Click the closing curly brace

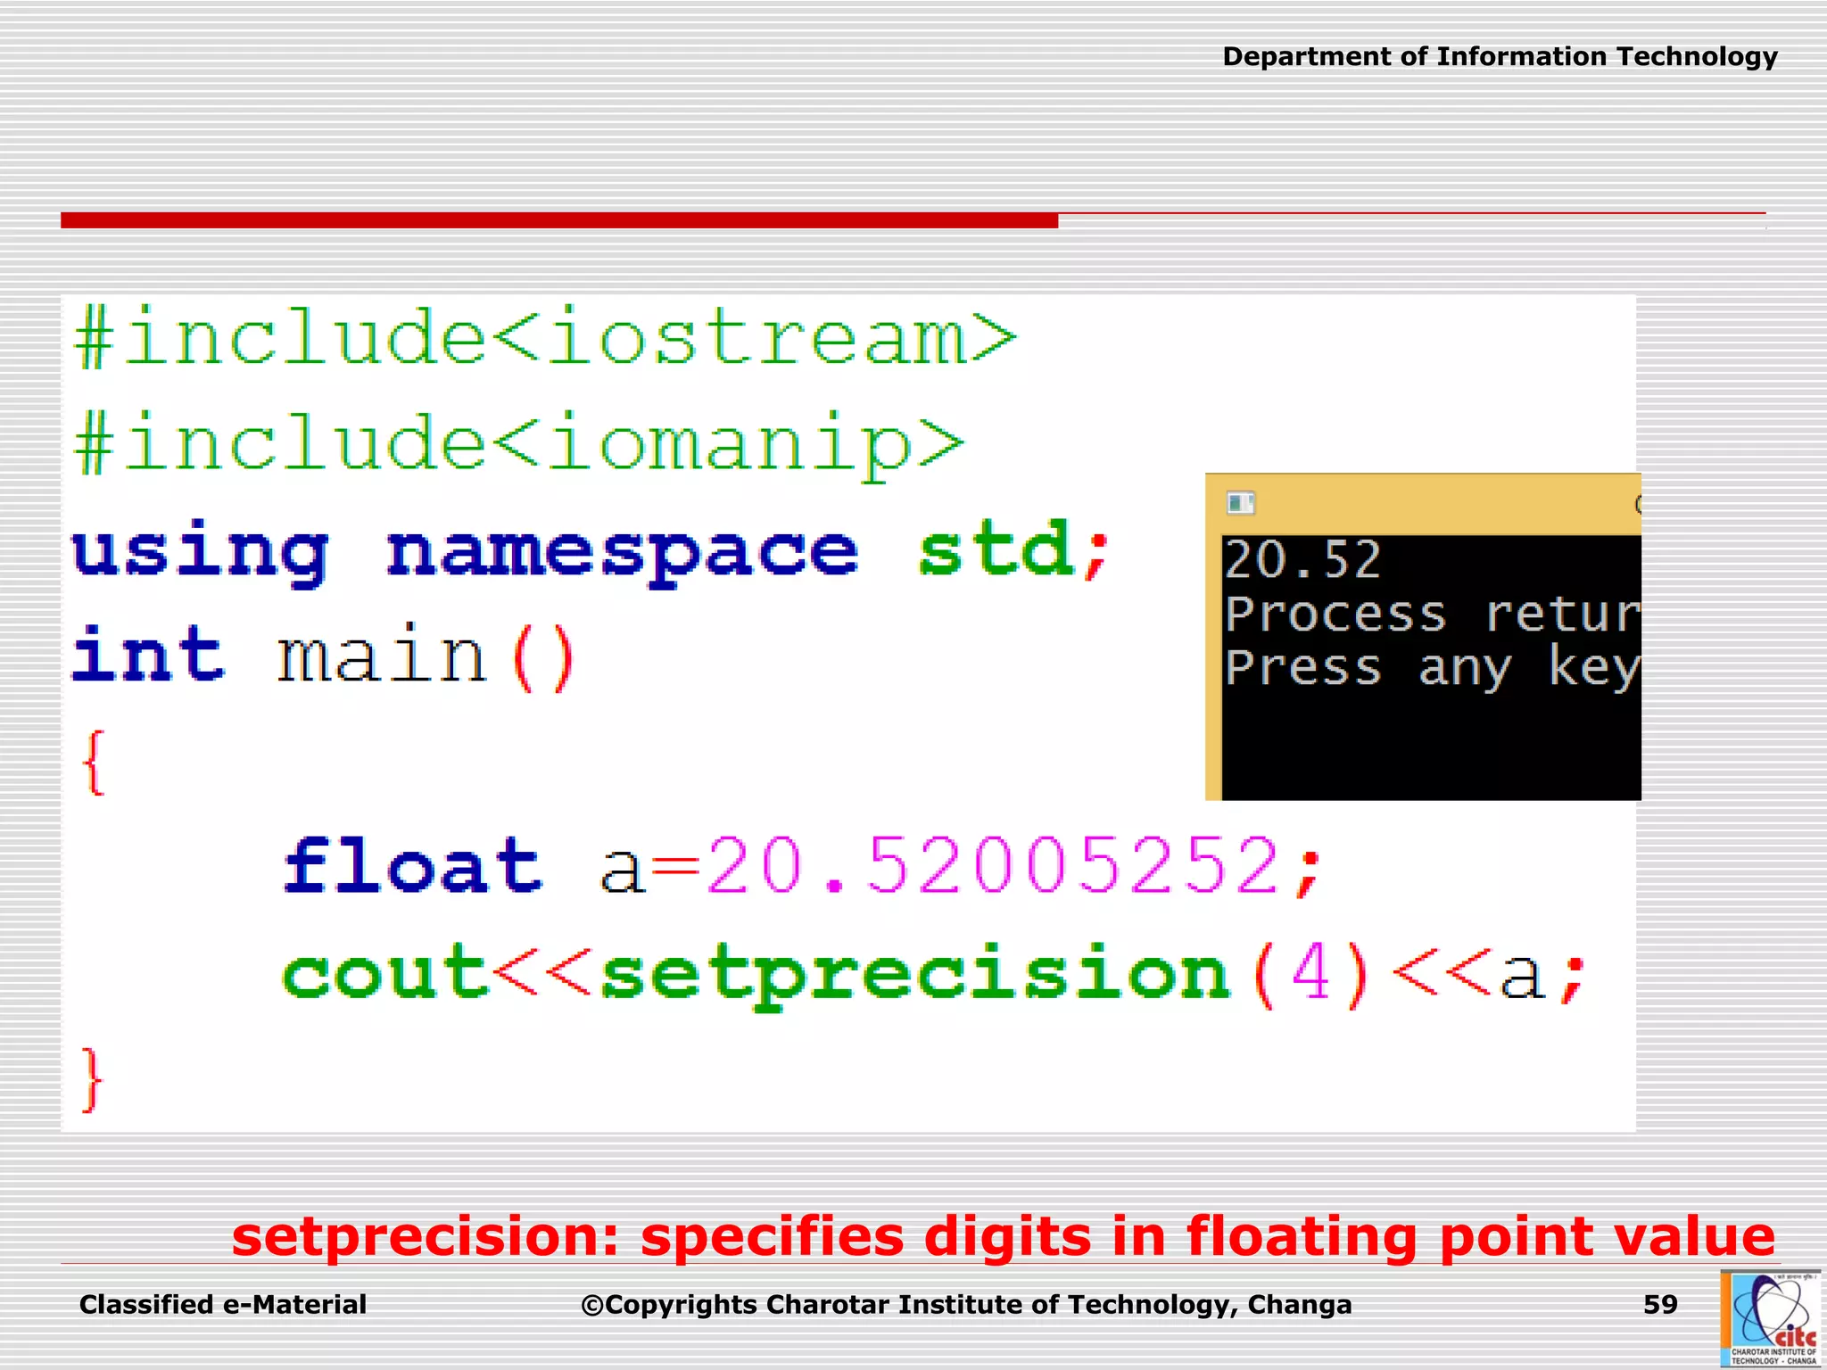(x=92, y=1079)
